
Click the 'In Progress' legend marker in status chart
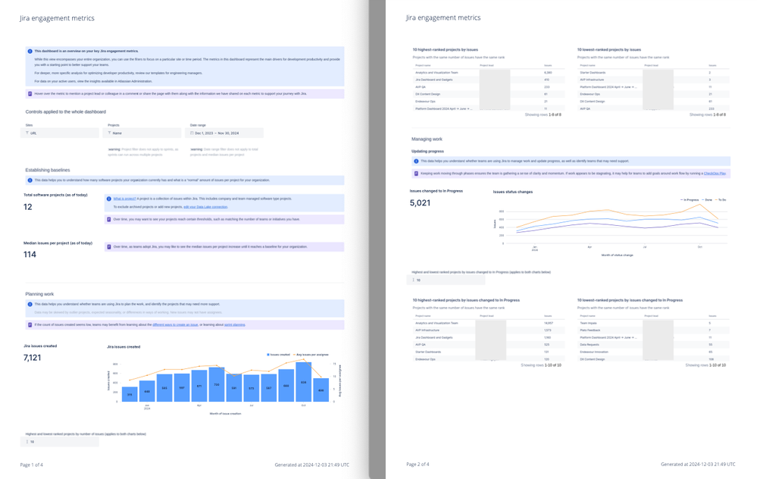pos(682,200)
